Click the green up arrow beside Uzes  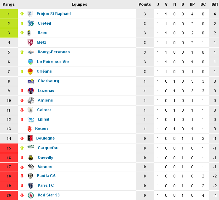click(x=22, y=33)
